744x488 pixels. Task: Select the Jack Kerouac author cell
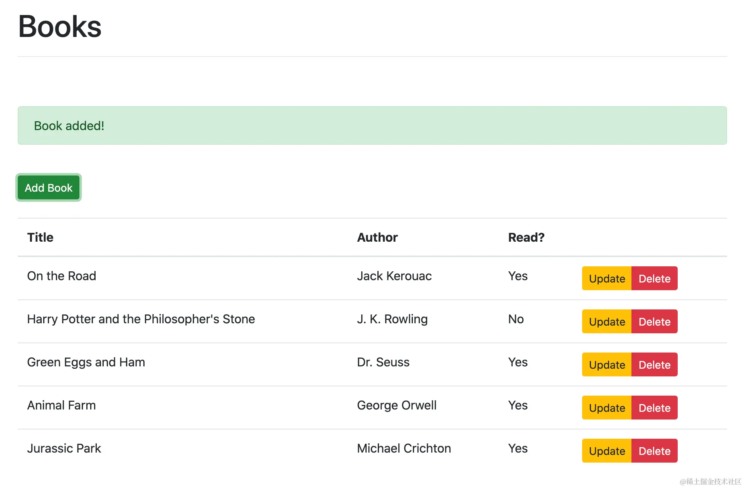pyautogui.click(x=394, y=276)
